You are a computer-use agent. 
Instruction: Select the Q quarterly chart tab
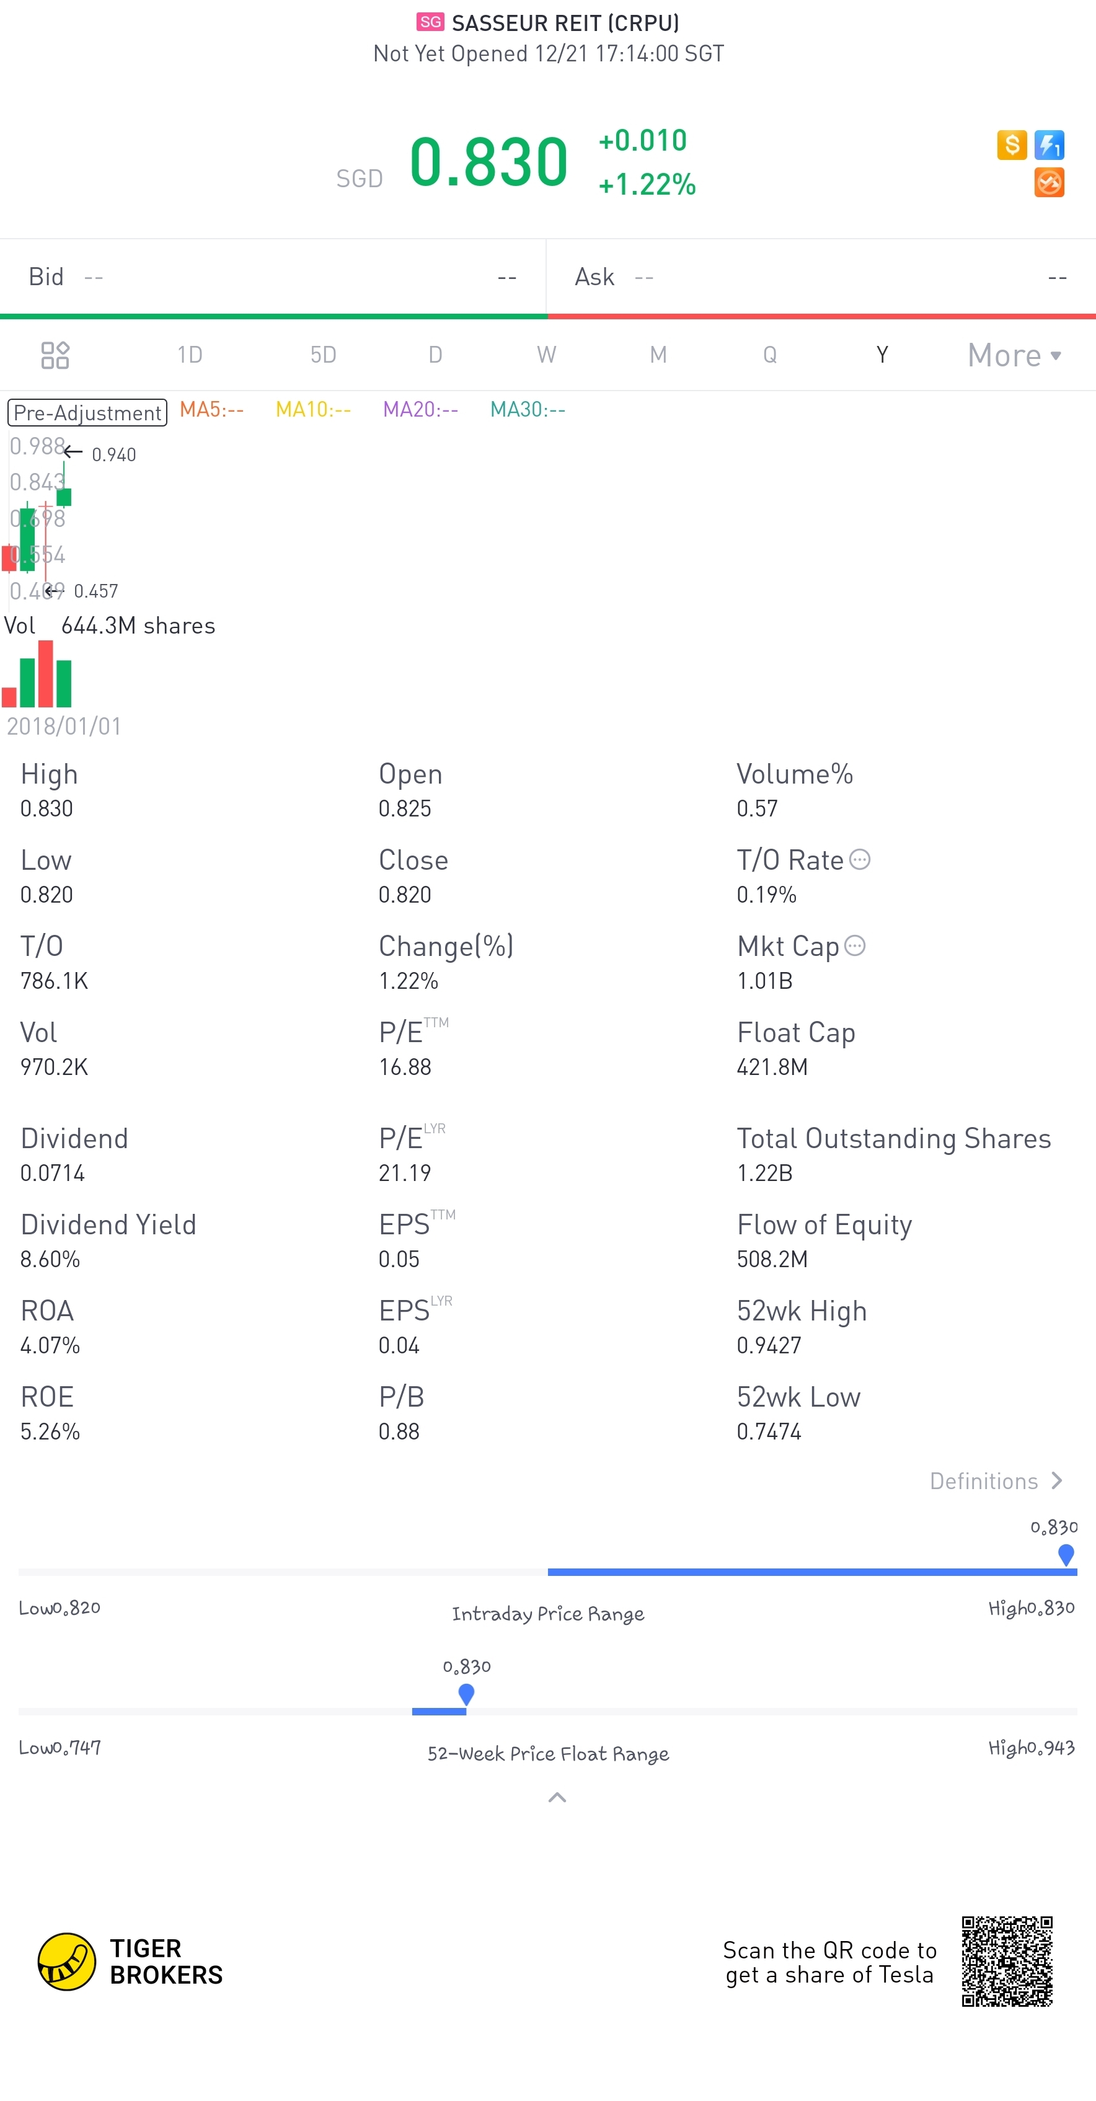pos(769,355)
